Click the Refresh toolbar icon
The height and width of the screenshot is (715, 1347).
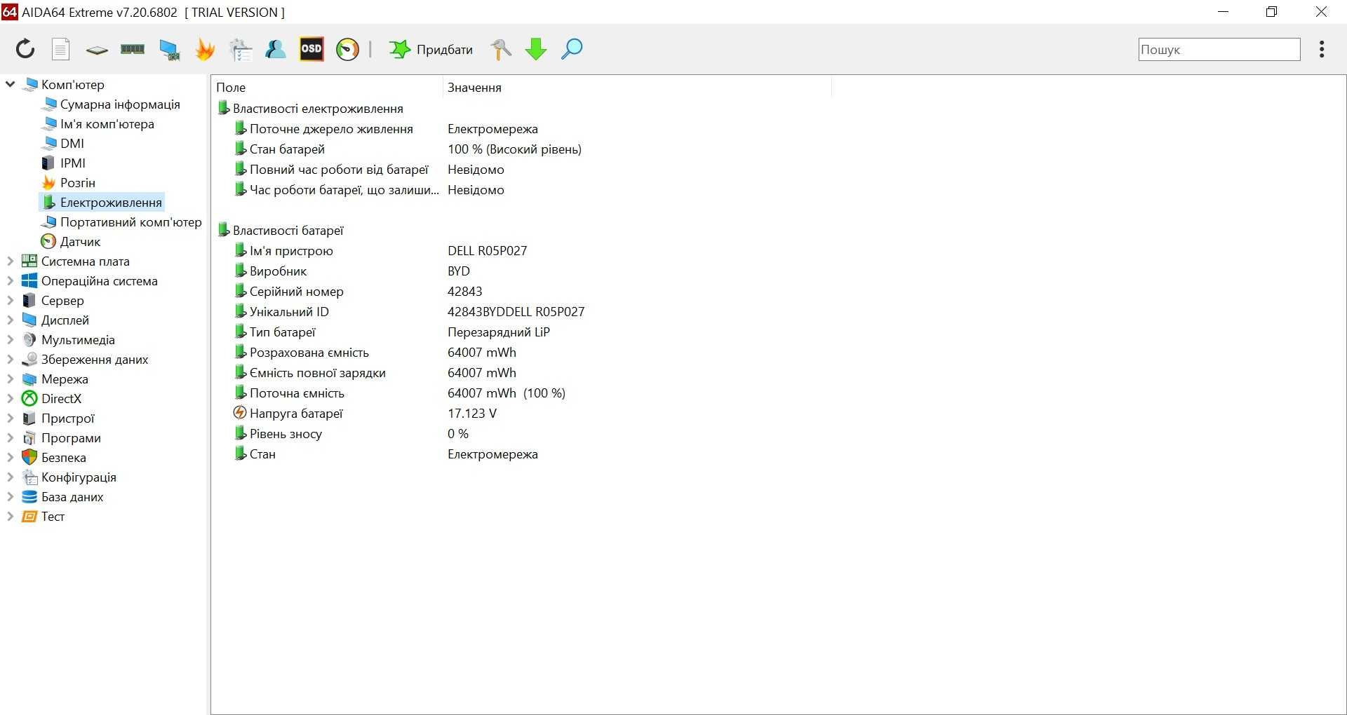[x=25, y=49]
